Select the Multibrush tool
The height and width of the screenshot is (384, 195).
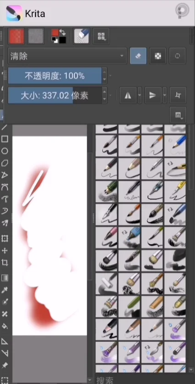tap(5, 223)
